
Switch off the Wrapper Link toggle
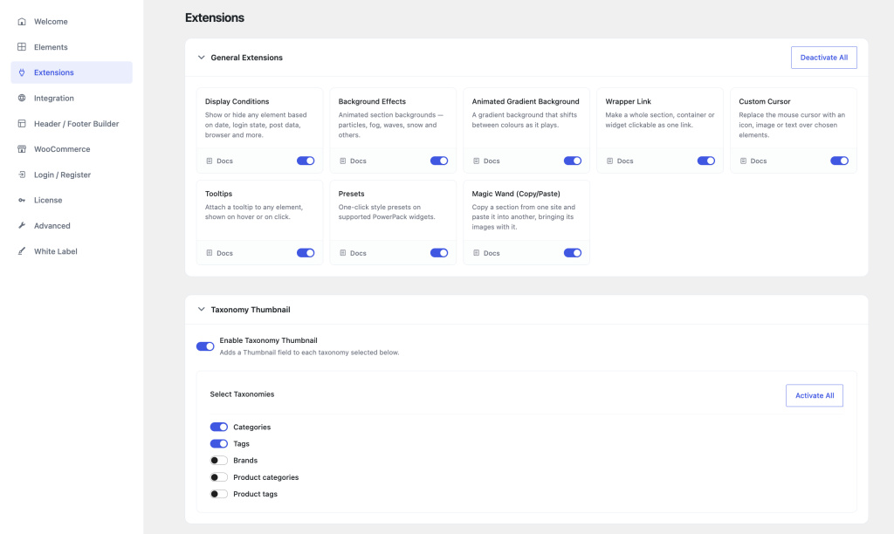point(705,161)
